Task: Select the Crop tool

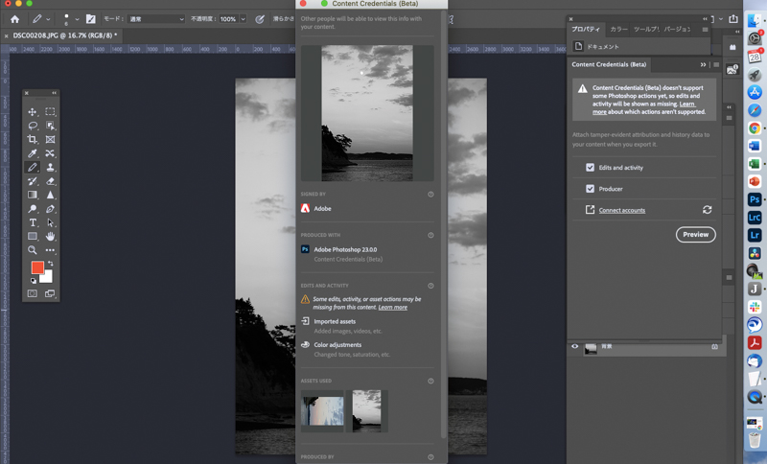Action: (33, 139)
